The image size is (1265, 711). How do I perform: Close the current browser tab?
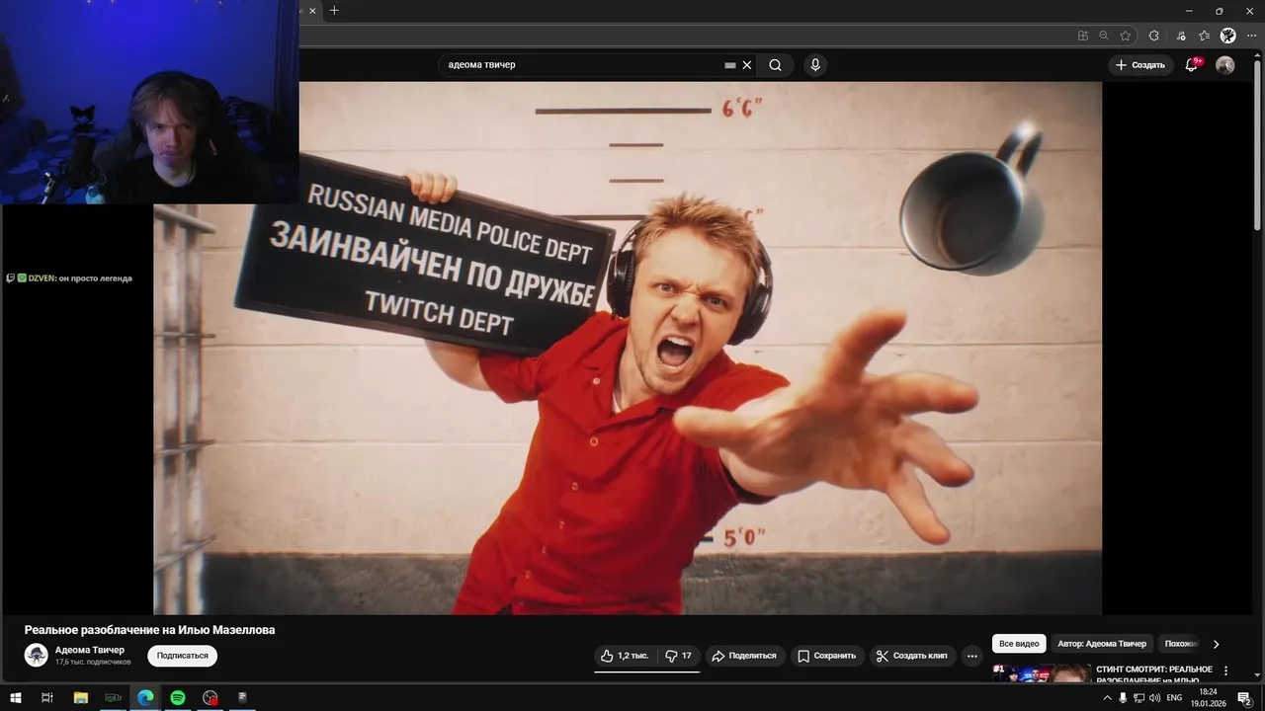click(x=313, y=11)
